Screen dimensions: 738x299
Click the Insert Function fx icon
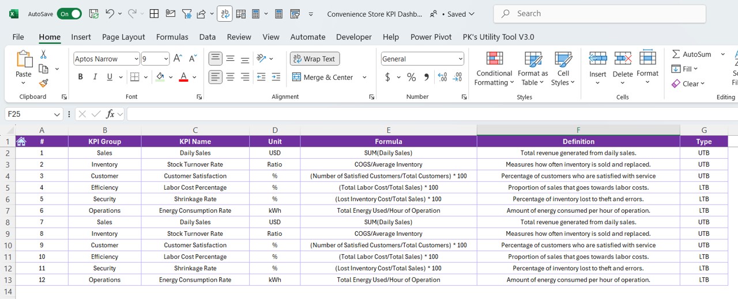pyautogui.click(x=110, y=114)
